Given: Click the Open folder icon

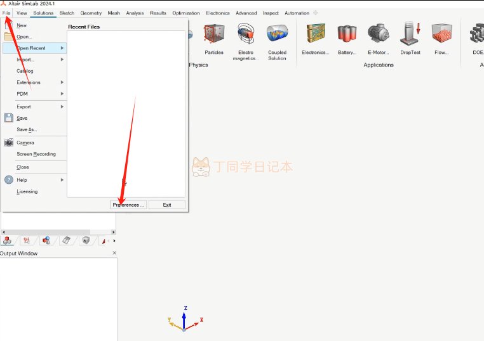Looking at the screenshot, I should click(x=8, y=36).
